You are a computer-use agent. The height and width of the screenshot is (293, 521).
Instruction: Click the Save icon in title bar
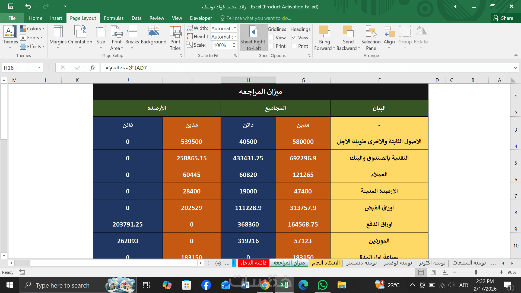(11, 6)
